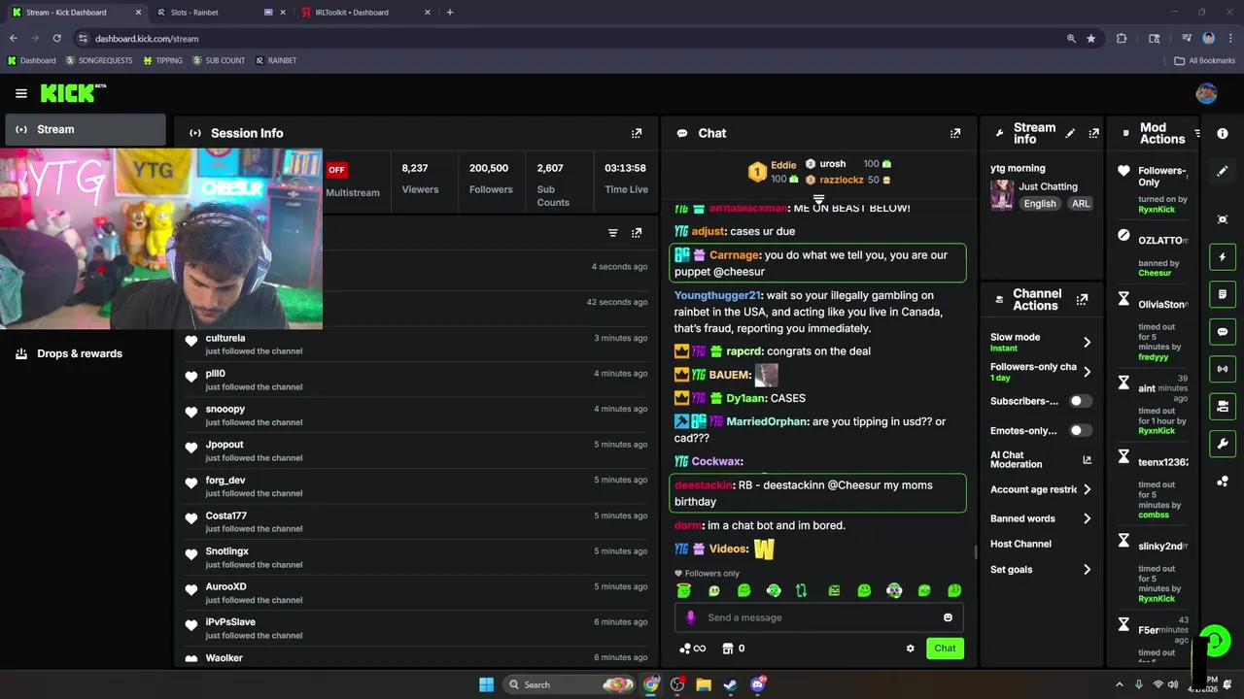Open AI Chat Moderation link

tap(1041, 459)
